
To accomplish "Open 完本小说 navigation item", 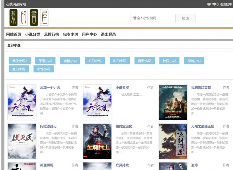I will pos(70,35).
